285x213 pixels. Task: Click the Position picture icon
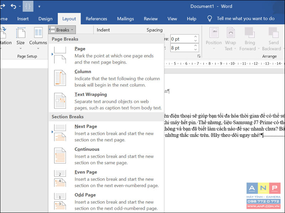(x=214, y=33)
